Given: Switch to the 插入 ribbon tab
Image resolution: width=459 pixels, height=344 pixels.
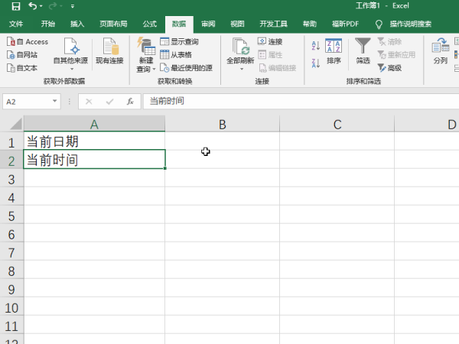Looking at the screenshot, I should [77, 24].
